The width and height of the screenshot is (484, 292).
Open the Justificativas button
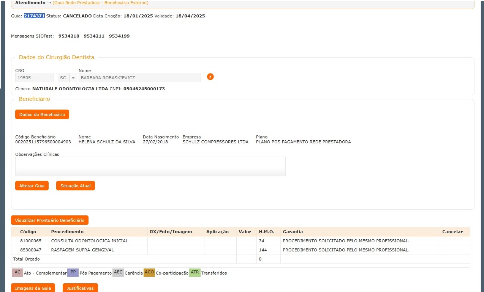[80, 288]
